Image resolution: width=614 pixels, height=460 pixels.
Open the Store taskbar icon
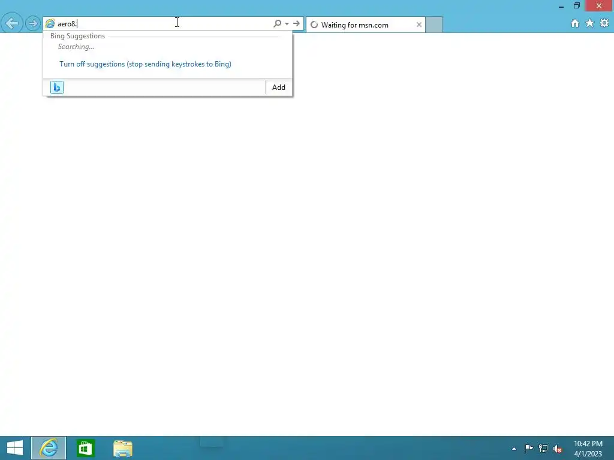click(85, 448)
